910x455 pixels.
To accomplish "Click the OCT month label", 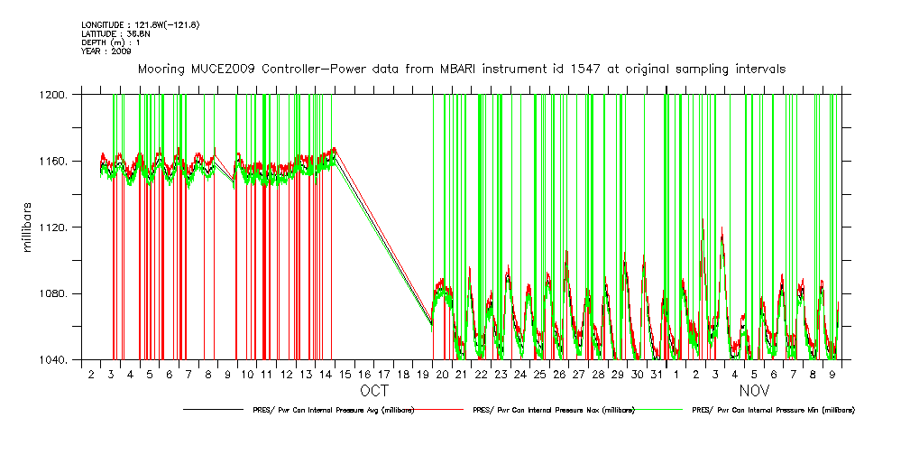I will [374, 392].
